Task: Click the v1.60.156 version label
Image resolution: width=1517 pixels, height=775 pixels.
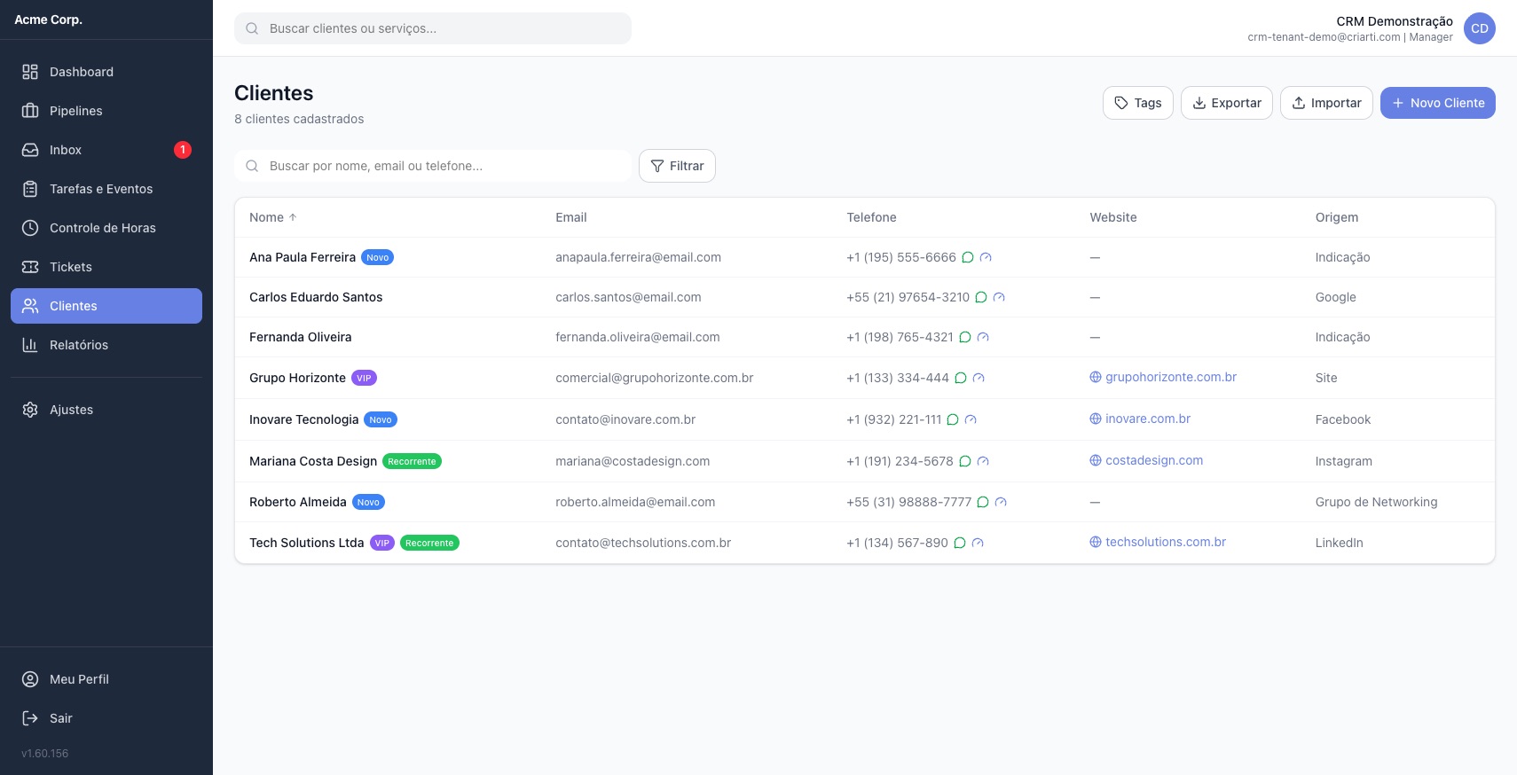Action: coord(44,754)
